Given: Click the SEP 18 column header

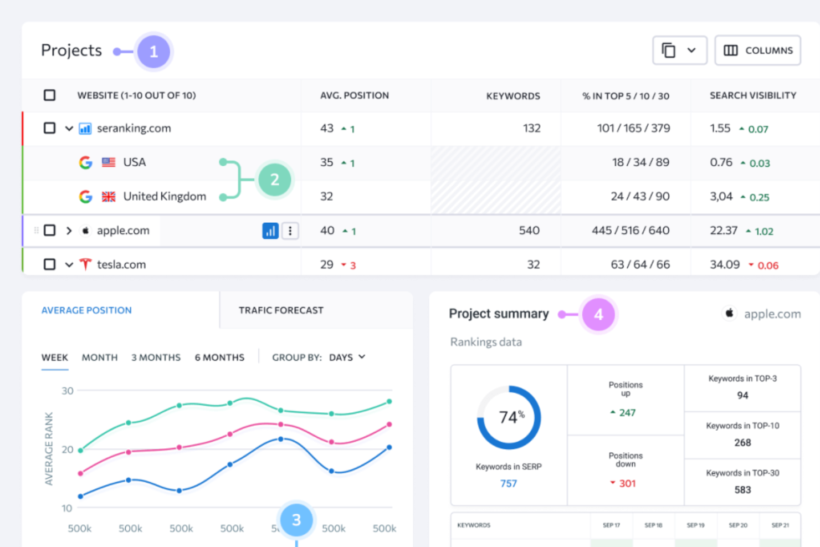Looking at the screenshot, I should pos(654,525).
